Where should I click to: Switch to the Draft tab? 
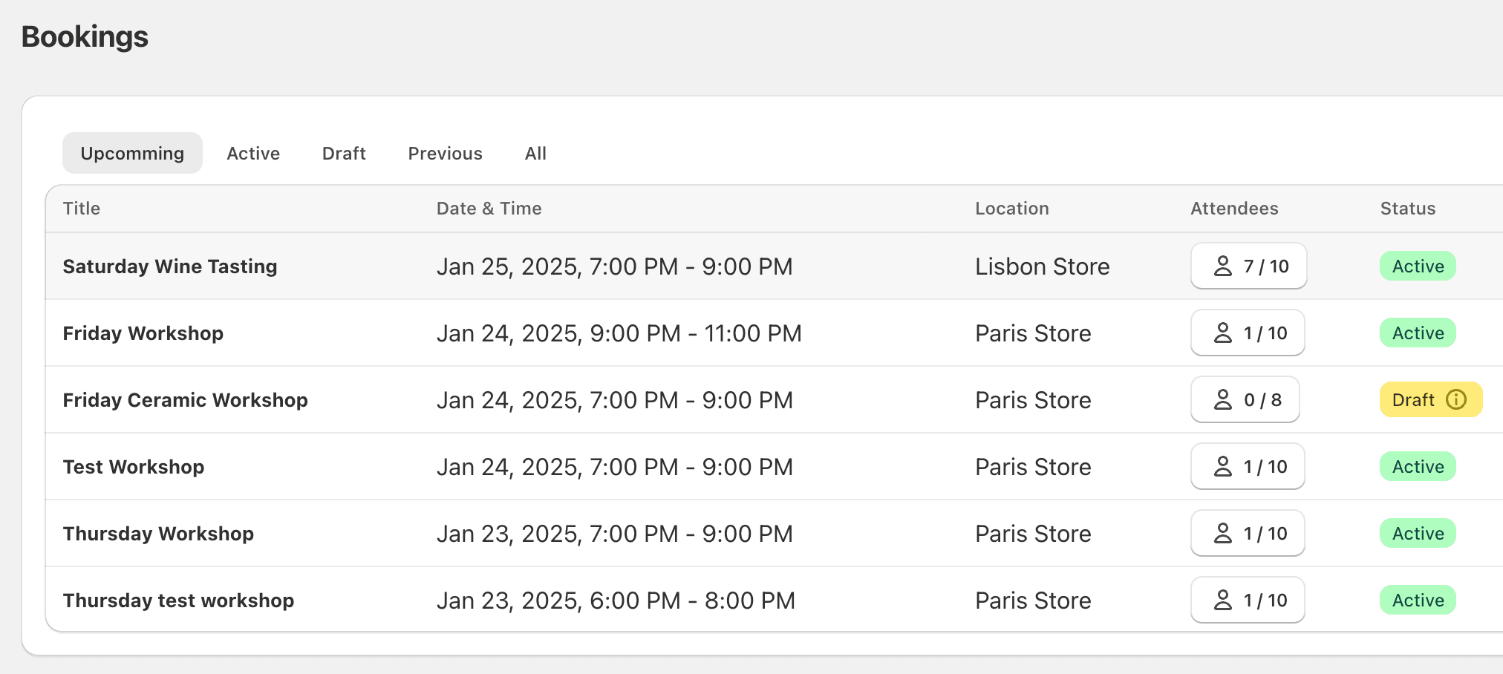[344, 153]
